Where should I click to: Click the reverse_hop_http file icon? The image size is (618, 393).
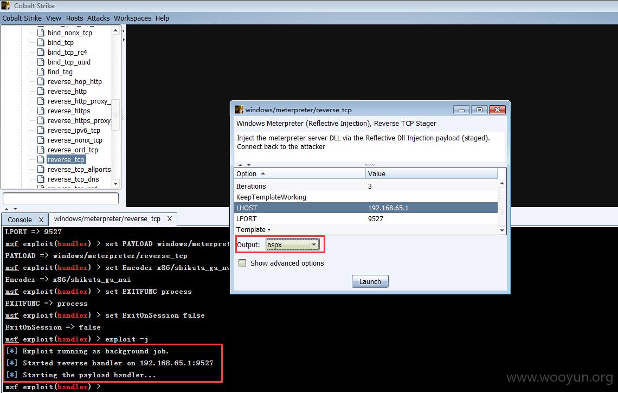click(41, 82)
